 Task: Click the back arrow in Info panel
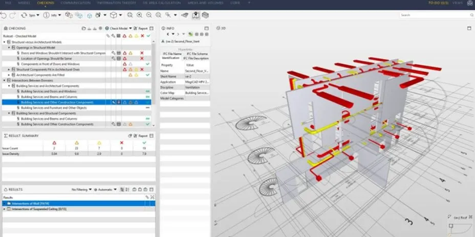168,34
